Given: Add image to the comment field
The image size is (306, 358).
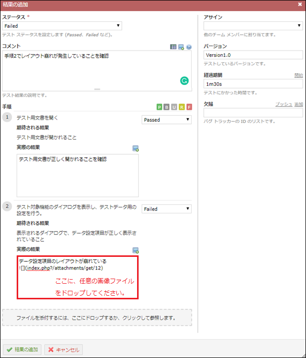Looking at the screenshot, I should pos(181,47).
